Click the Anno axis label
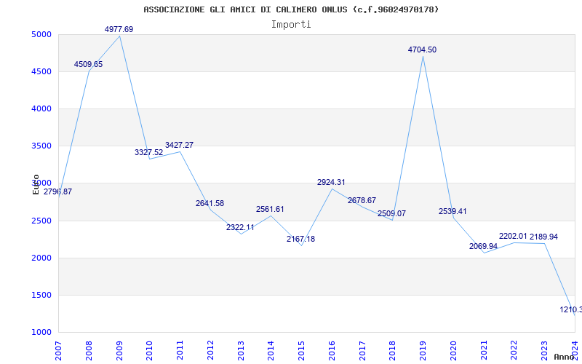582x364 pixels. click(565, 357)
